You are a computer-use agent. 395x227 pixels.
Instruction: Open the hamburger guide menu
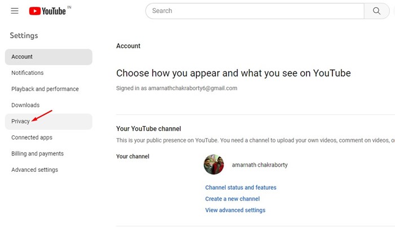15,11
